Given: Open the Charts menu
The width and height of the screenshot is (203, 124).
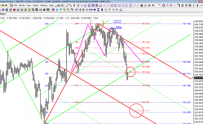Looking at the screenshot, I should tap(35, 5).
